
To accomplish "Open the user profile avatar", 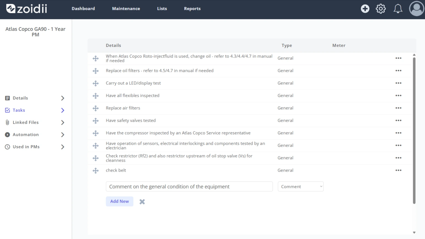I will point(416,9).
